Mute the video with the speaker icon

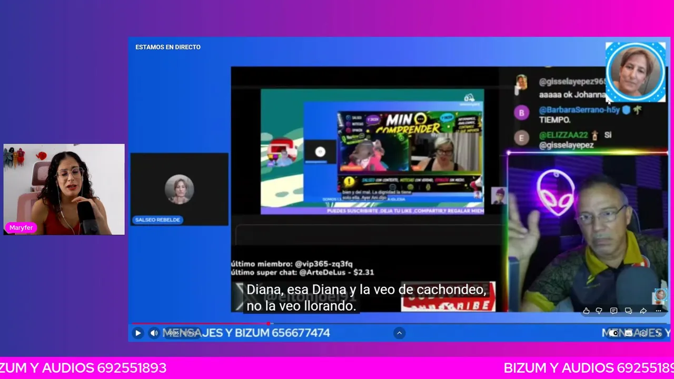click(x=154, y=333)
